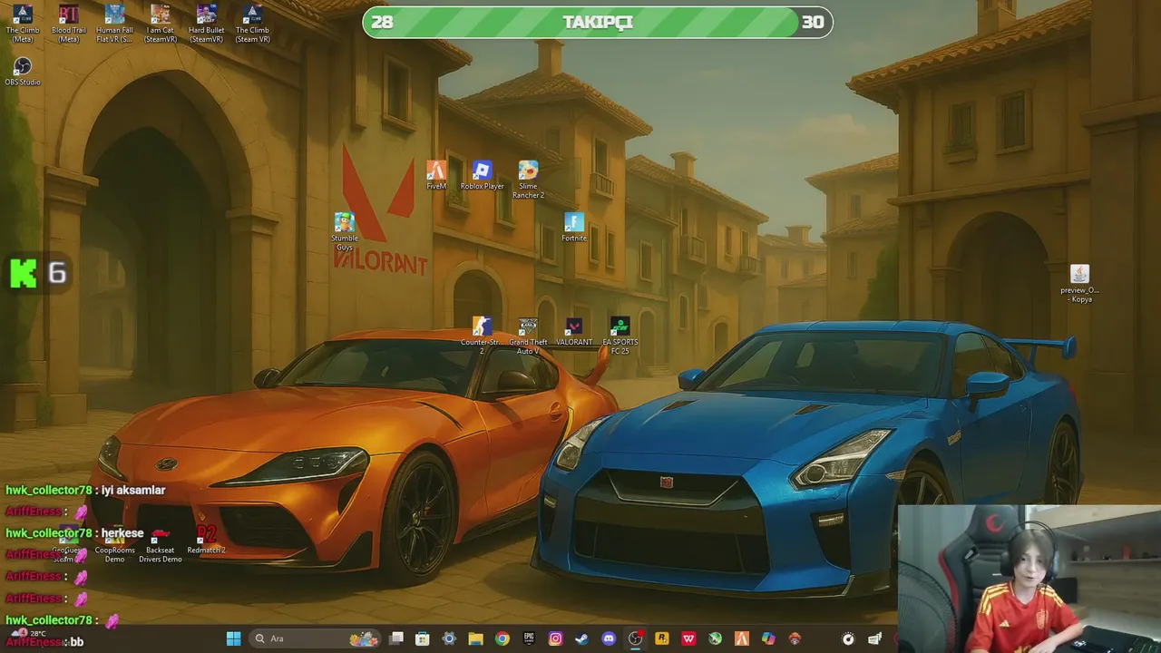Open I am Cat (SteamVR) shortcut
Screen dimensions: 1161x653
[161, 24]
